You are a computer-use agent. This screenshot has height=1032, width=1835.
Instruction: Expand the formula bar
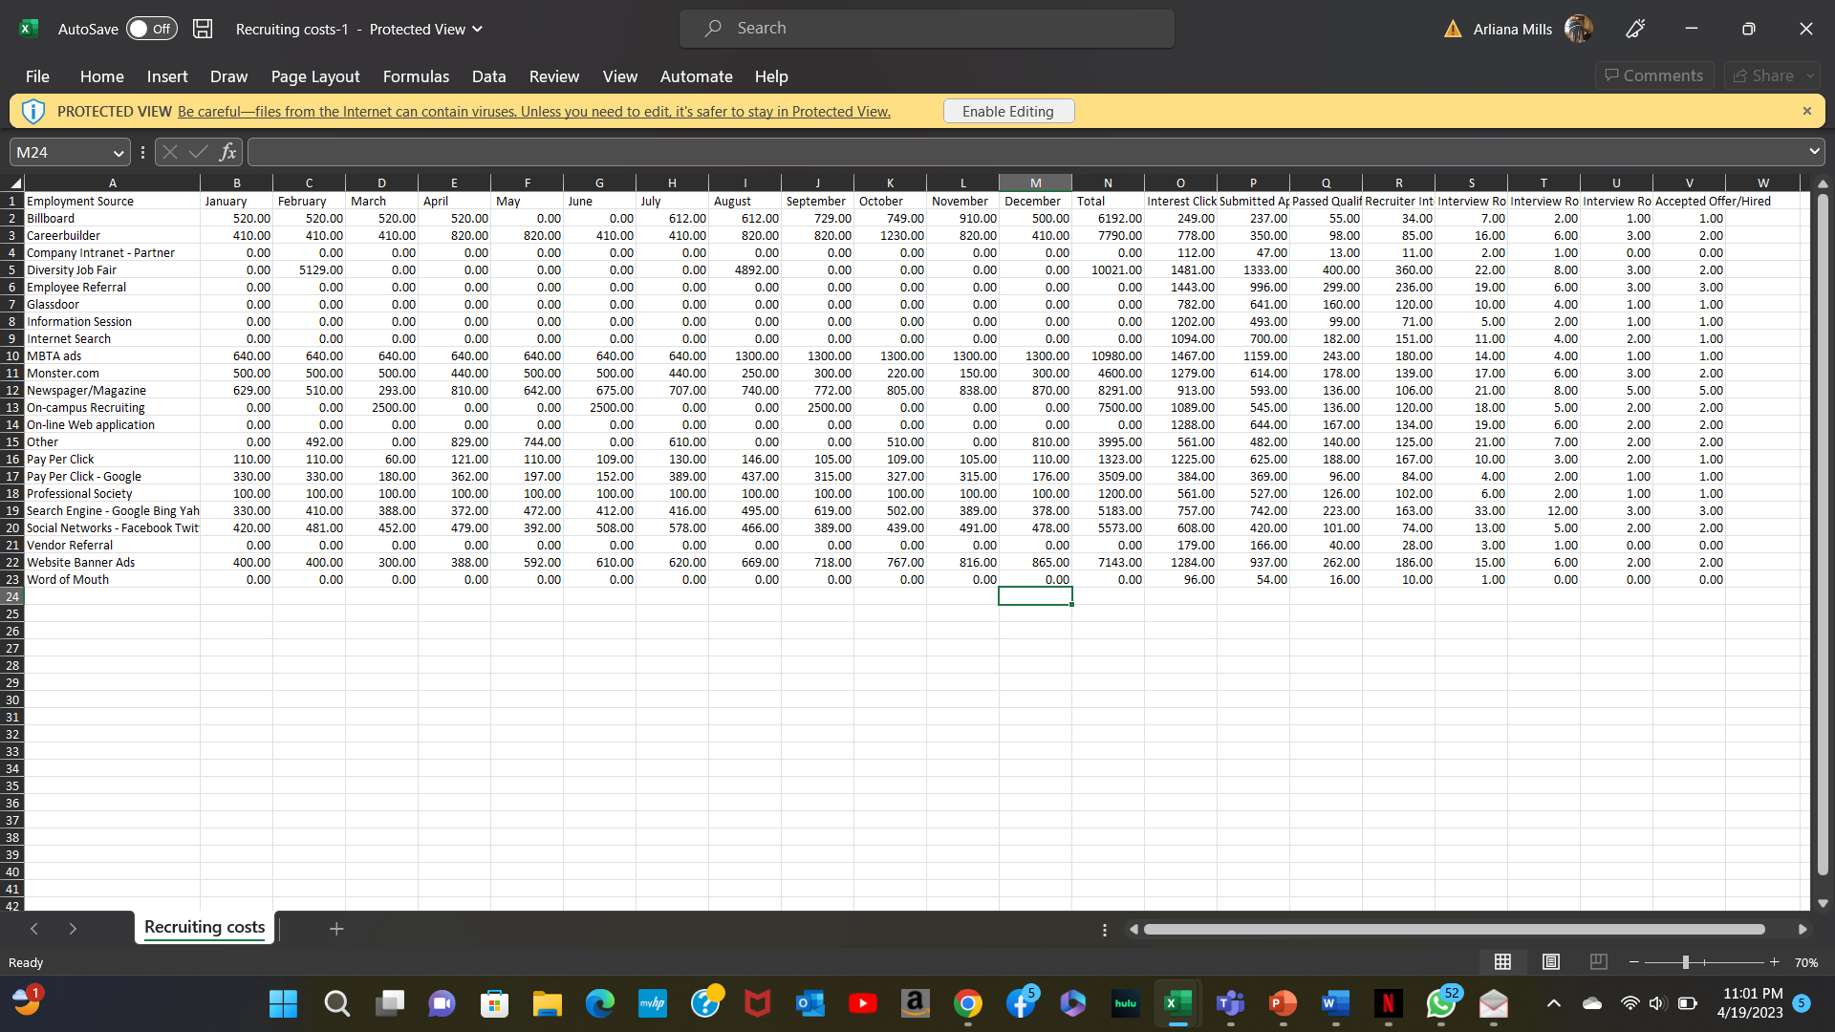tap(1814, 152)
